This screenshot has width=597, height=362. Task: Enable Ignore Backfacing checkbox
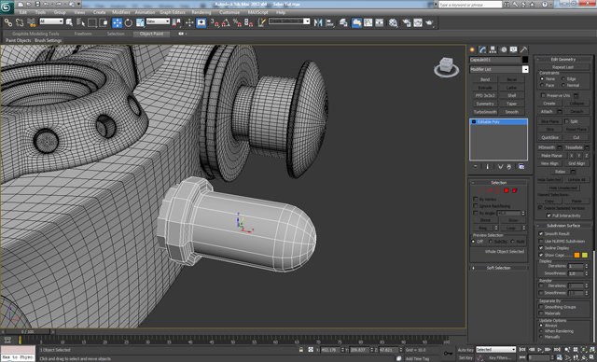(x=476, y=206)
